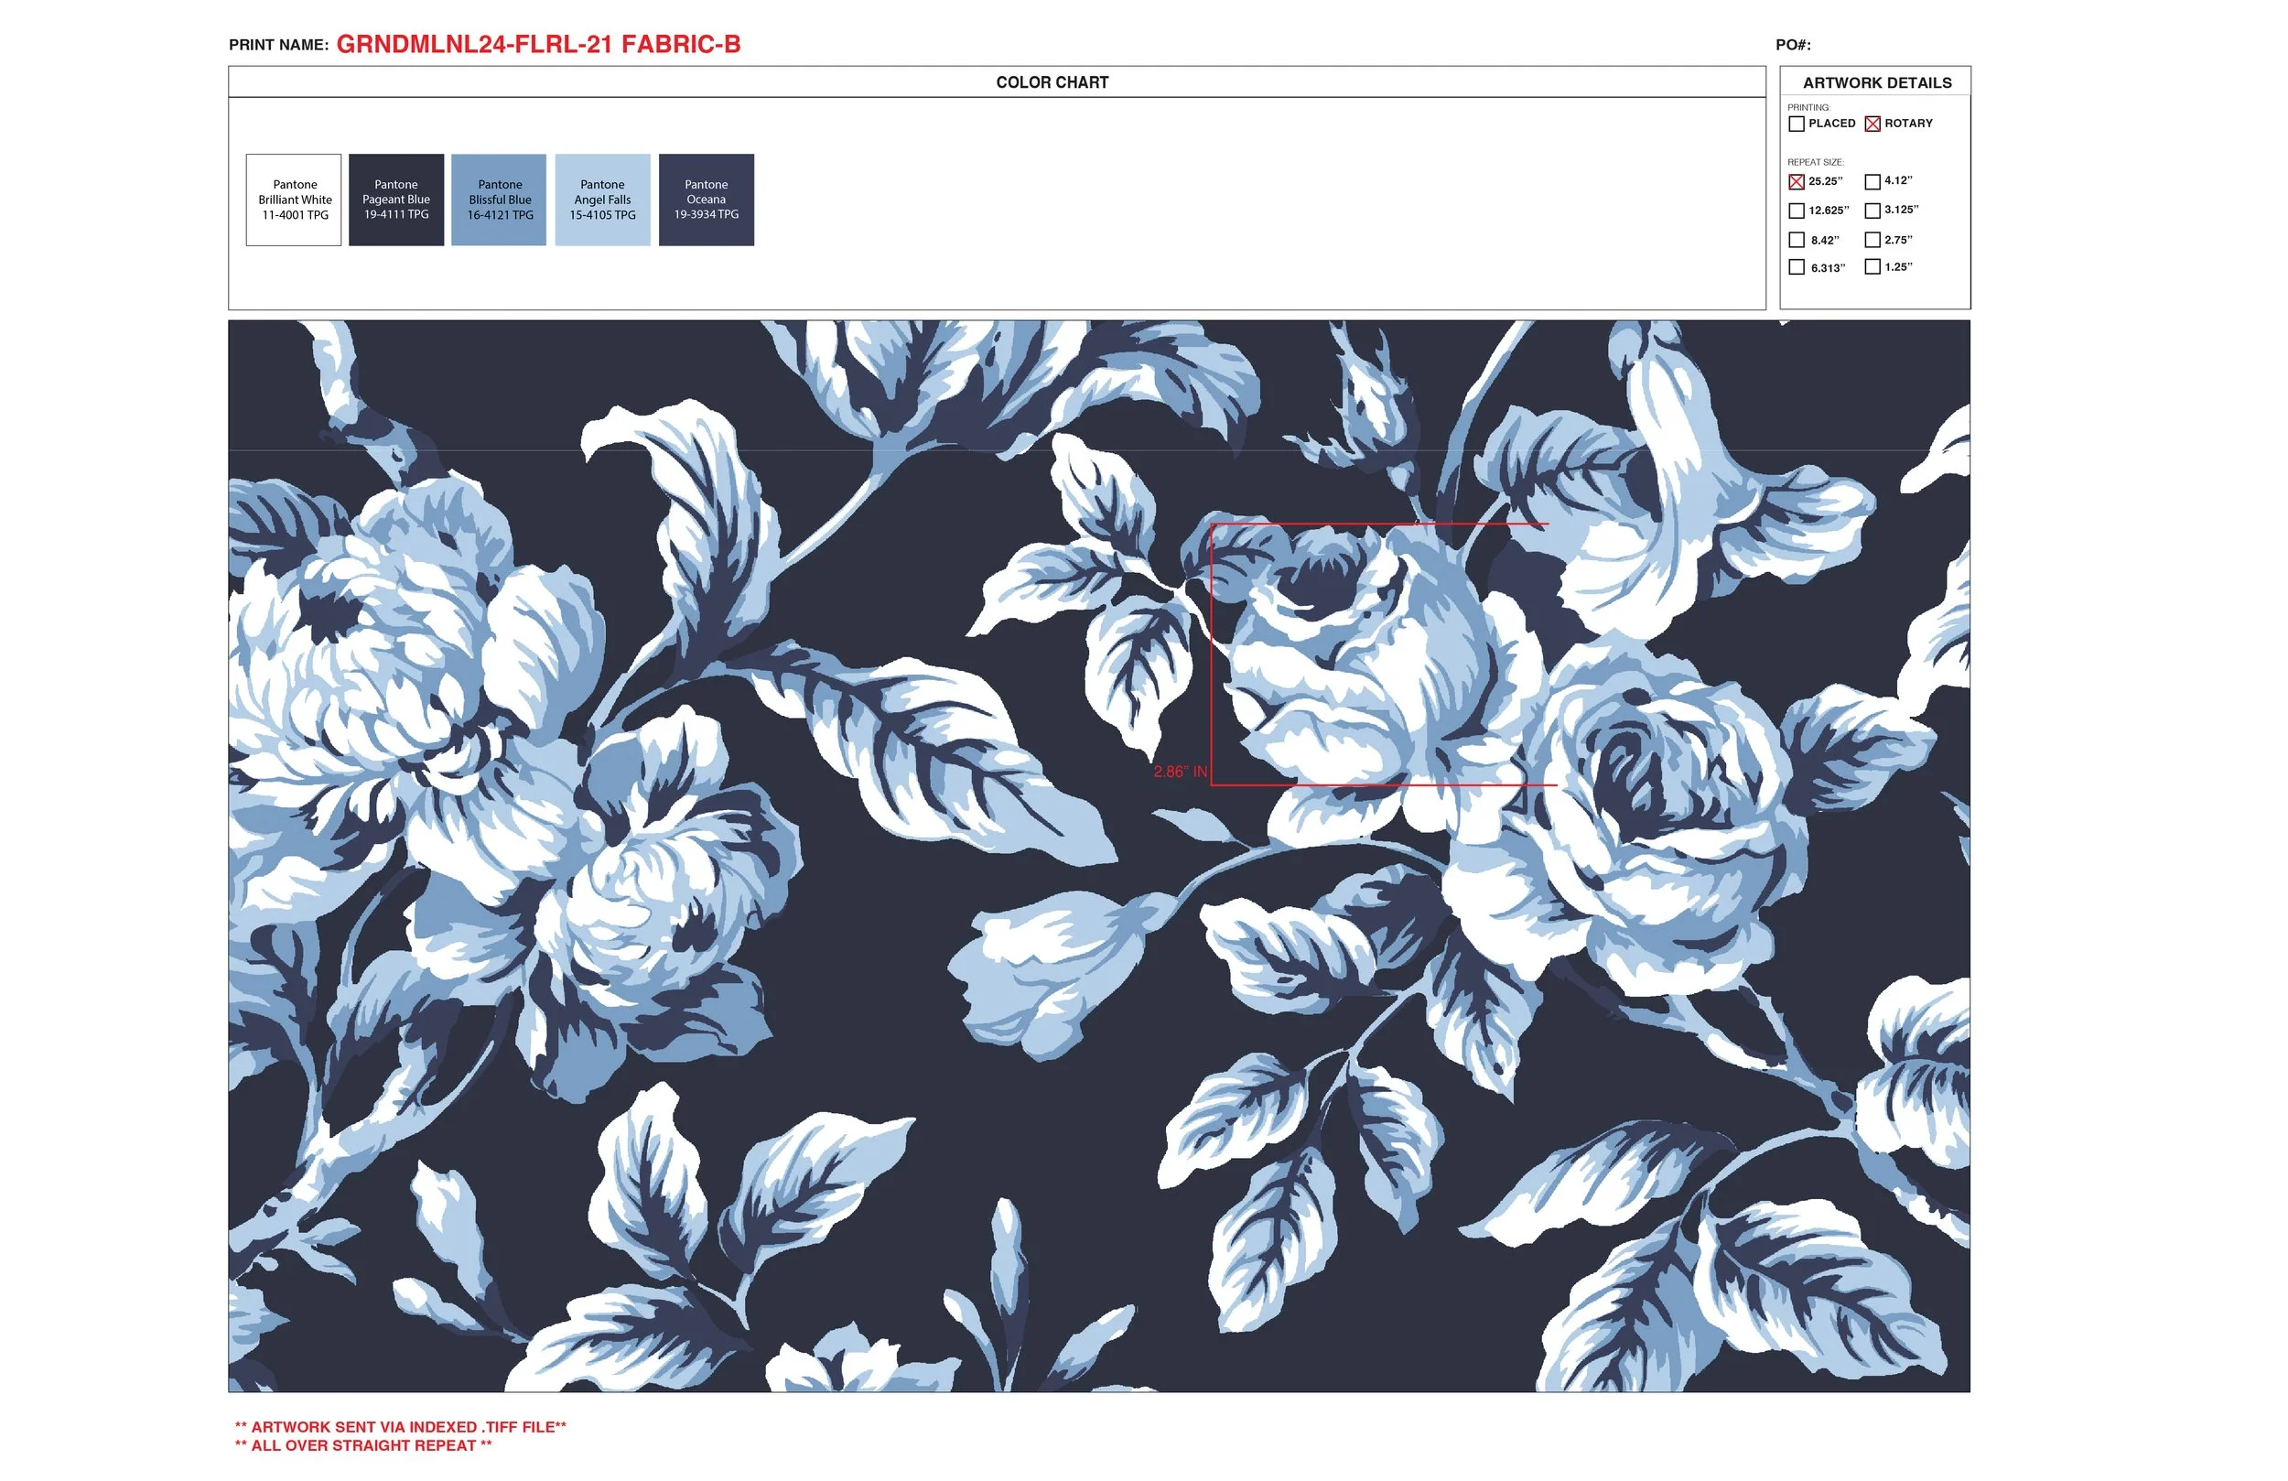Check the 2.75" repeat size checkbox
Viewport: 2288px width, 1481px height.
1872,241
